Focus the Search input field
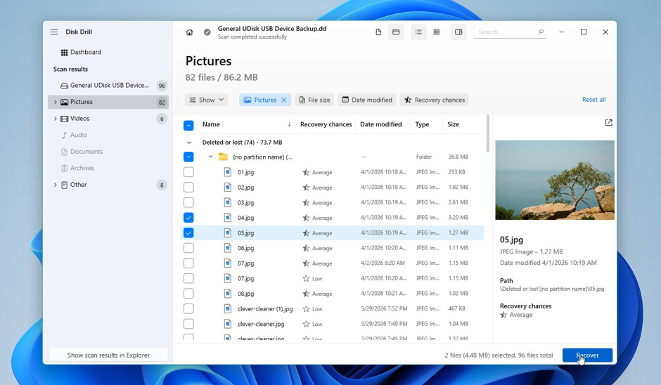This screenshot has width=661, height=385. (x=510, y=32)
